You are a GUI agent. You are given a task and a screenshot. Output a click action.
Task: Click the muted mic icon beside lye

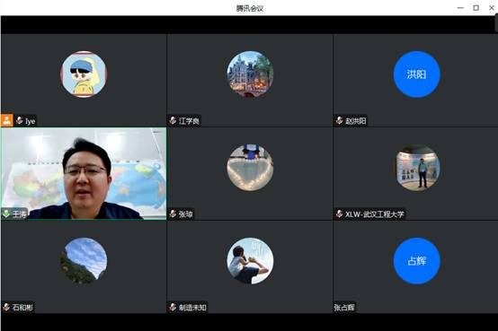(x=20, y=120)
